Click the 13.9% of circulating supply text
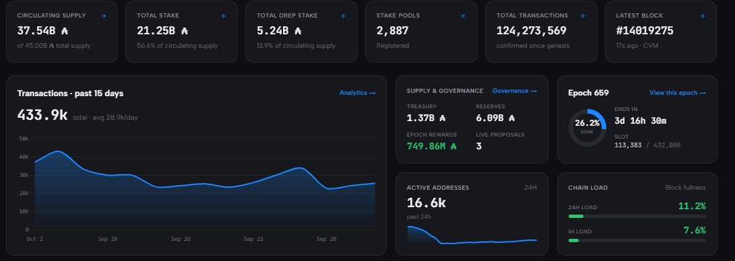This screenshot has height=261, width=735. point(296,46)
